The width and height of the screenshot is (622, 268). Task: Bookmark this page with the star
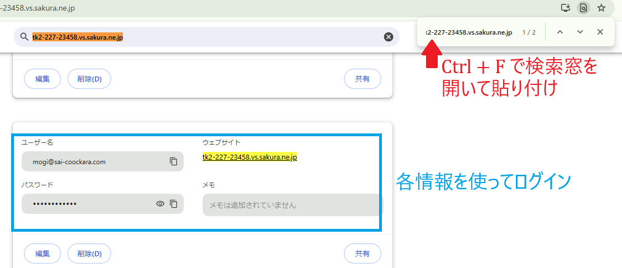[x=601, y=7]
